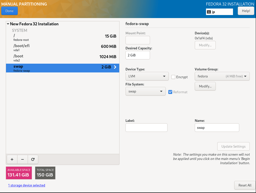Click the SYSTEM group heading
The width and height of the screenshot is (256, 193).
(19, 30)
